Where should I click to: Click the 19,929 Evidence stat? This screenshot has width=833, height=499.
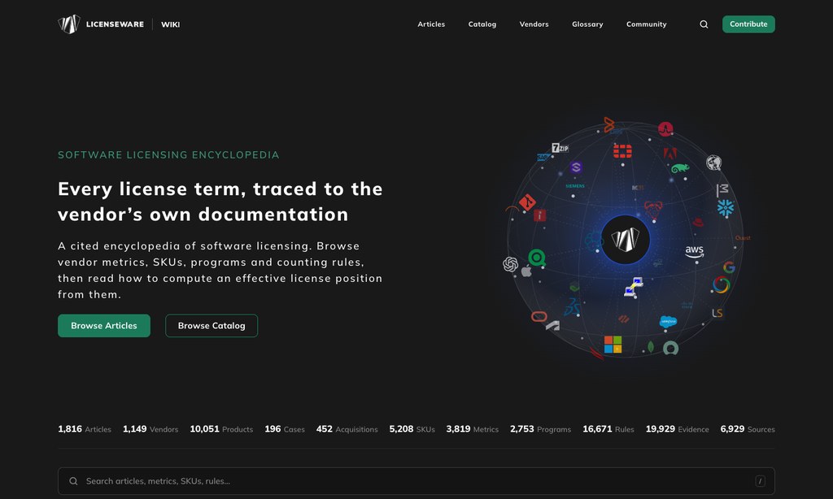coord(678,429)
